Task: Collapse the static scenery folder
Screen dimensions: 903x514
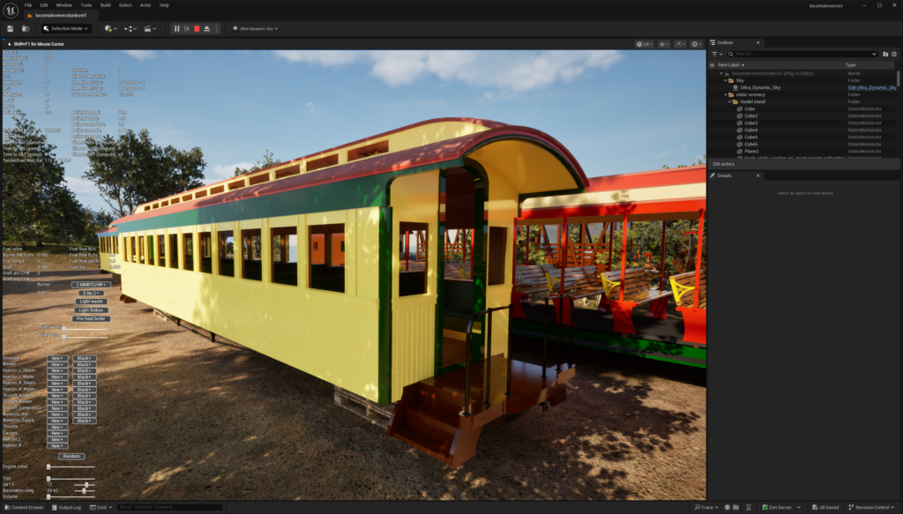Action: (726, 94)
